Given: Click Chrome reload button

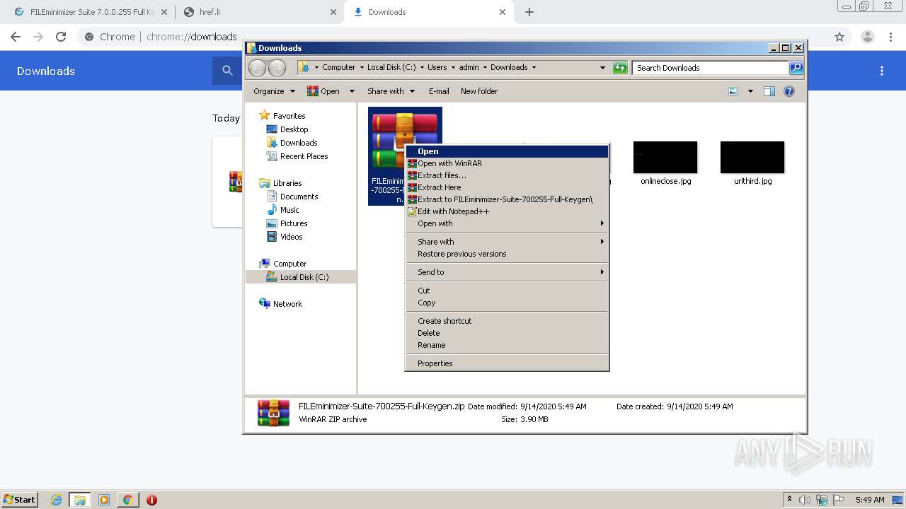Looking at the screenshot, I should 61,37.
